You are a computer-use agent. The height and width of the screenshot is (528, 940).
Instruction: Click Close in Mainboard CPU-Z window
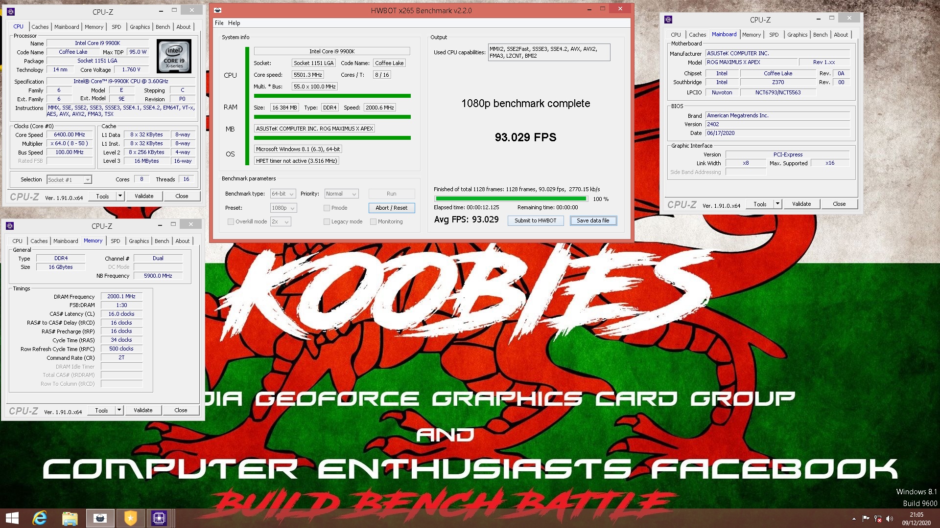[839, 204]
